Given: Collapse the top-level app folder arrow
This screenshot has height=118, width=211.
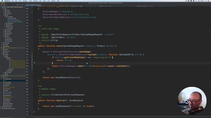Looking at the screenshot, I should (x=2, y=9).
